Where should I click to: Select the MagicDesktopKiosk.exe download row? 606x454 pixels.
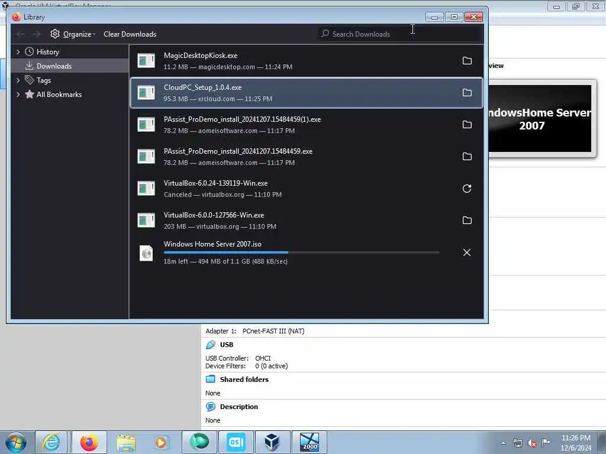click(306, 61)
